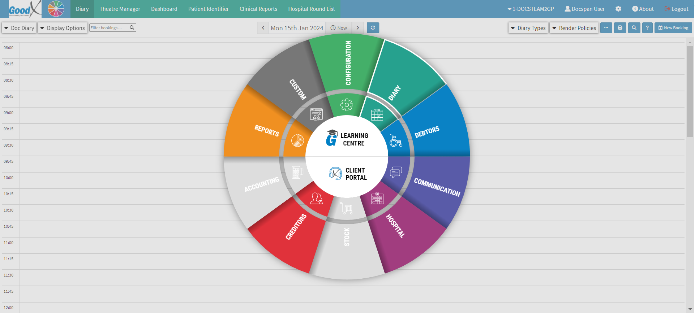Screen dimensions: 695x313
Task: Open the 1-DOCSTEAM2GP entity dropdown
Action: (x=531, y=9)
